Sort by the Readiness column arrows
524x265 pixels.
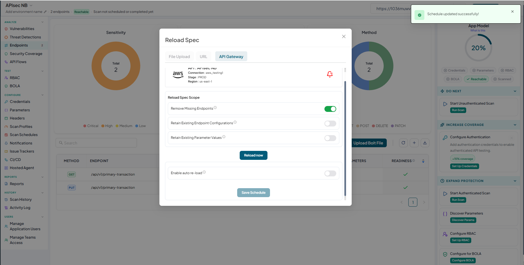pos(423,161)
